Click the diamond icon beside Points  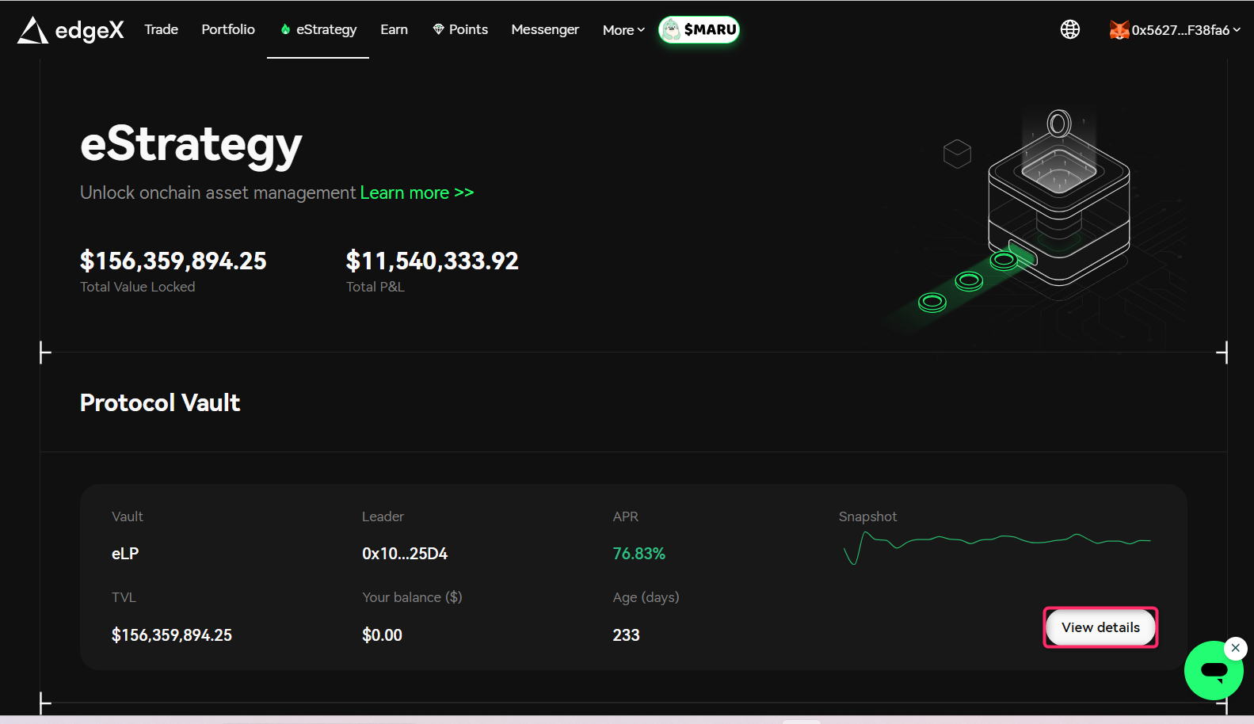coord(438,29)
